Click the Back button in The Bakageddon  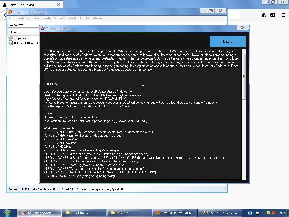click(228, 41)
